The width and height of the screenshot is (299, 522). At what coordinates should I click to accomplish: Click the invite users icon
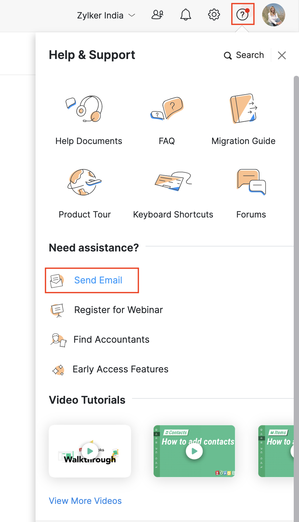coord(157,14)
